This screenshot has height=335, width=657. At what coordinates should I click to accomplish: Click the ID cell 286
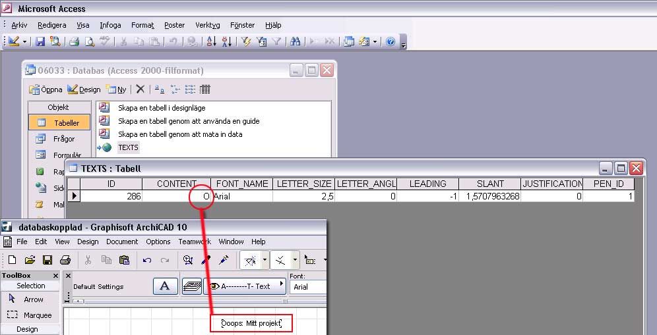111,195
